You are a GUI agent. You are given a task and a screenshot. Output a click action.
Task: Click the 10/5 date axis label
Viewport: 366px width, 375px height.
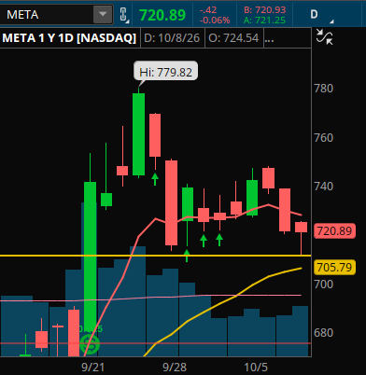pyautogui.click(x=256, y=368)
